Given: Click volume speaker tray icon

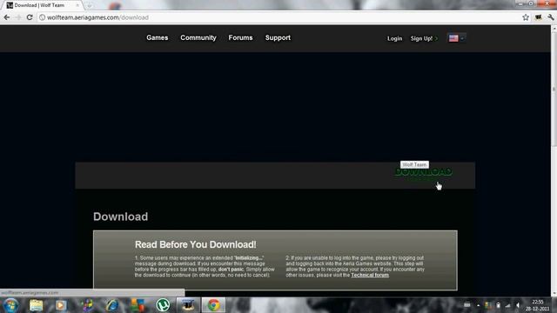Looking at the screenshot, I should point(518,305).
